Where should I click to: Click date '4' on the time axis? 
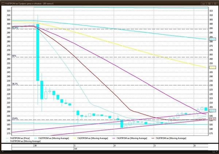115,146
